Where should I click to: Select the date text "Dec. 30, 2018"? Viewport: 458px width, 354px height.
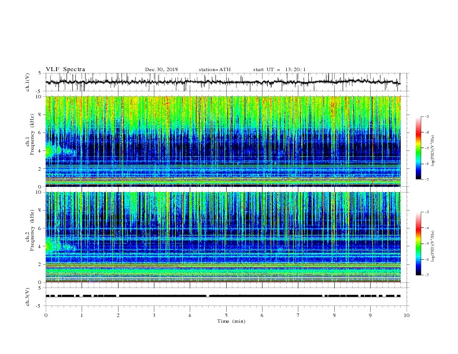click(161, 69)
